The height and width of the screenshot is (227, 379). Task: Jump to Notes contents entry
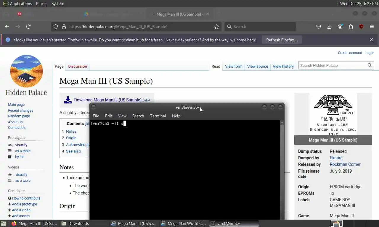(x=71, y=132)
